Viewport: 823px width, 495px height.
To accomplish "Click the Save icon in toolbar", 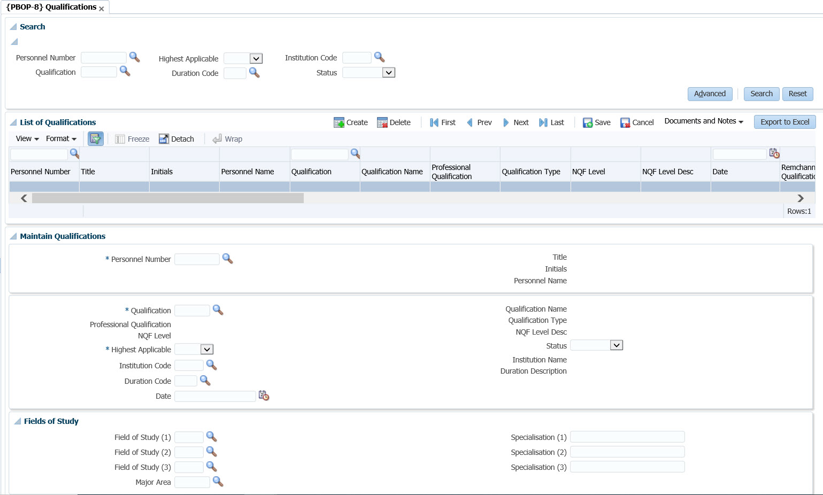I will click(588, 122).
